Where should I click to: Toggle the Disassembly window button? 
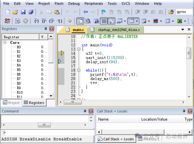tap(88, 21)
